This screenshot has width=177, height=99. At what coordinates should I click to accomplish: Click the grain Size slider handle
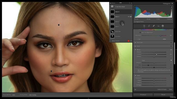(x=148, y=65)
